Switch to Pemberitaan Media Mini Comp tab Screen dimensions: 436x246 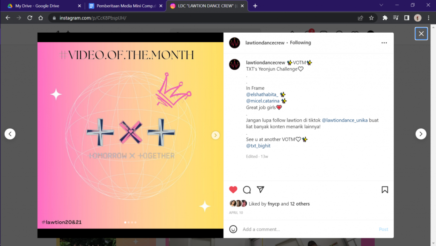(x=125, y=6)
